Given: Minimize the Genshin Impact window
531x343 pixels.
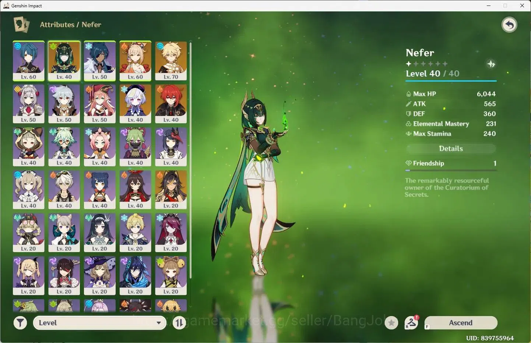Looking at the screenshot, I should coord(489,6).
